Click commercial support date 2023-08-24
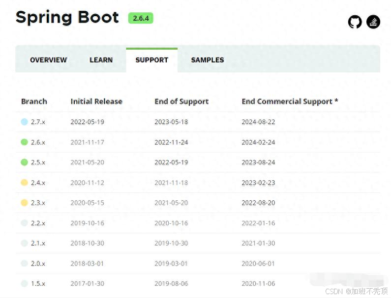 [x=258, y=163]
